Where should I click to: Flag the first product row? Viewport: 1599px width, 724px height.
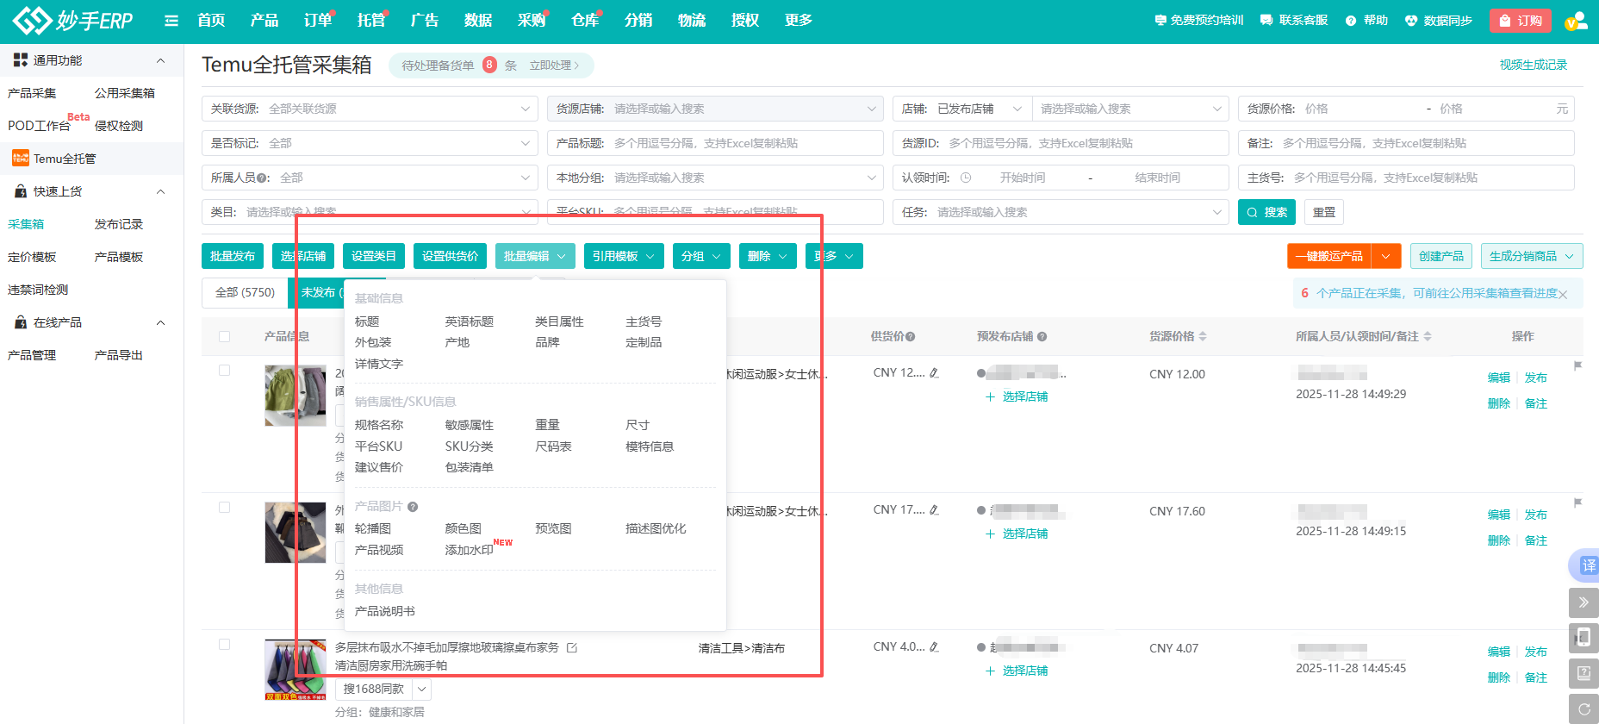point(1577,366)
